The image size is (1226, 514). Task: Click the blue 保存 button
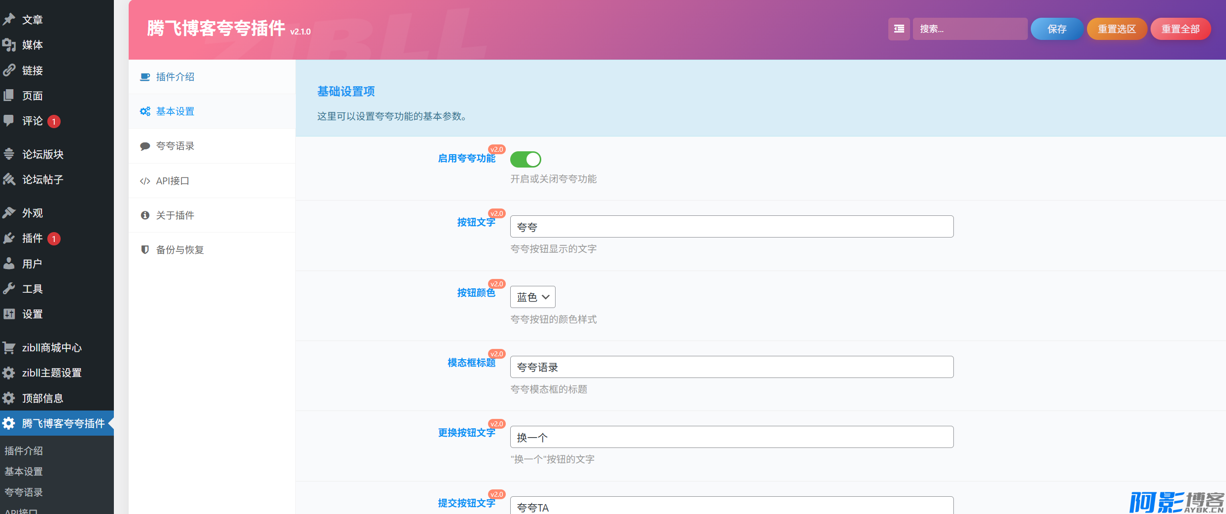click(1056, 29)
